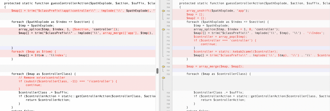Viewport: 330px width, 111px height.
Task: Click the merge arrow at line 705
Action: (x=163, y=11)
